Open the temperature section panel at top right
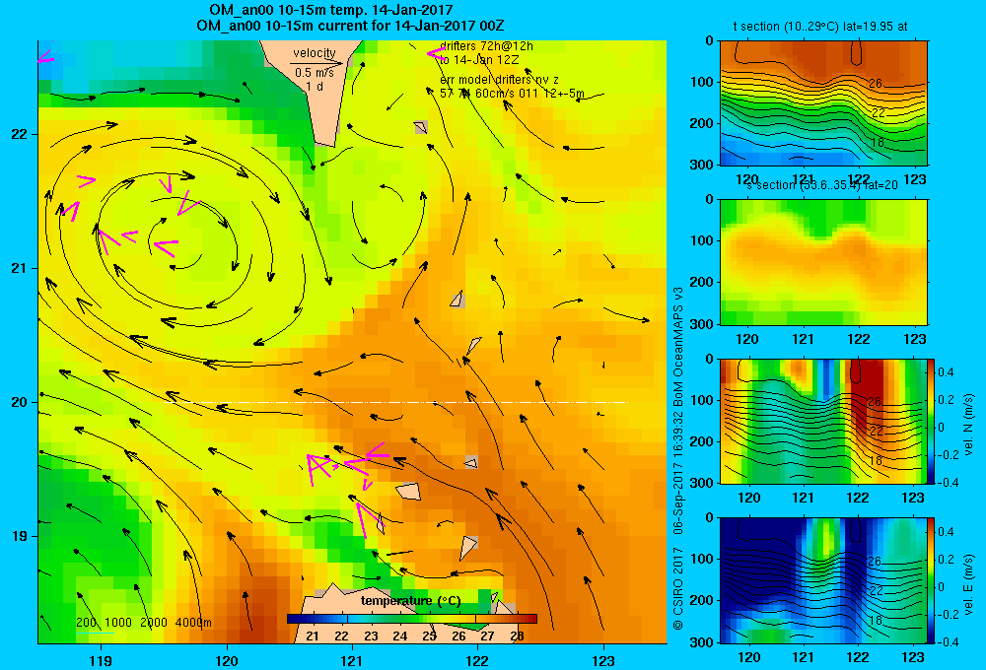The height and width of the screenshot is (670, 986). [x=823, y=103]
